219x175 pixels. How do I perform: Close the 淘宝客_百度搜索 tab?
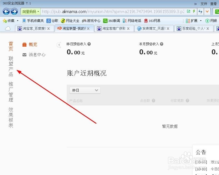coord(48,29)
